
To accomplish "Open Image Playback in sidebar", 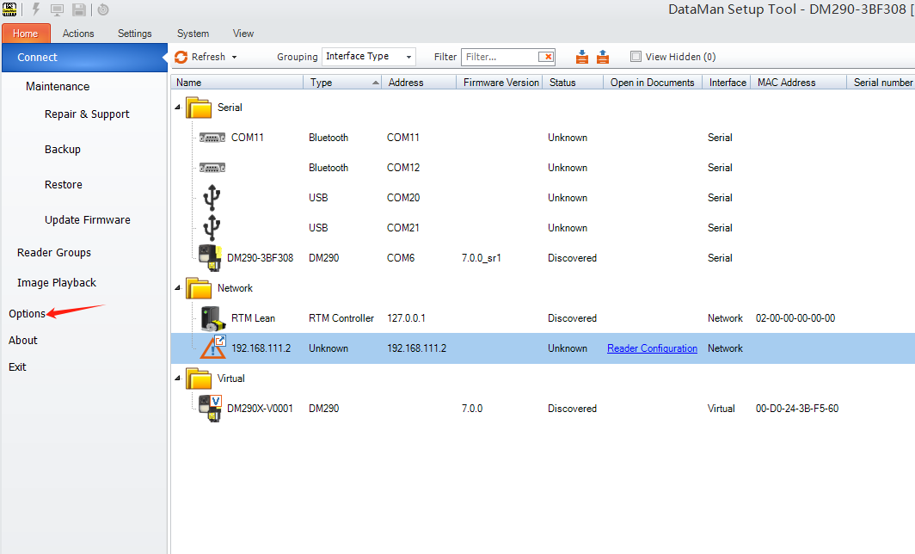I will [57, 282].
